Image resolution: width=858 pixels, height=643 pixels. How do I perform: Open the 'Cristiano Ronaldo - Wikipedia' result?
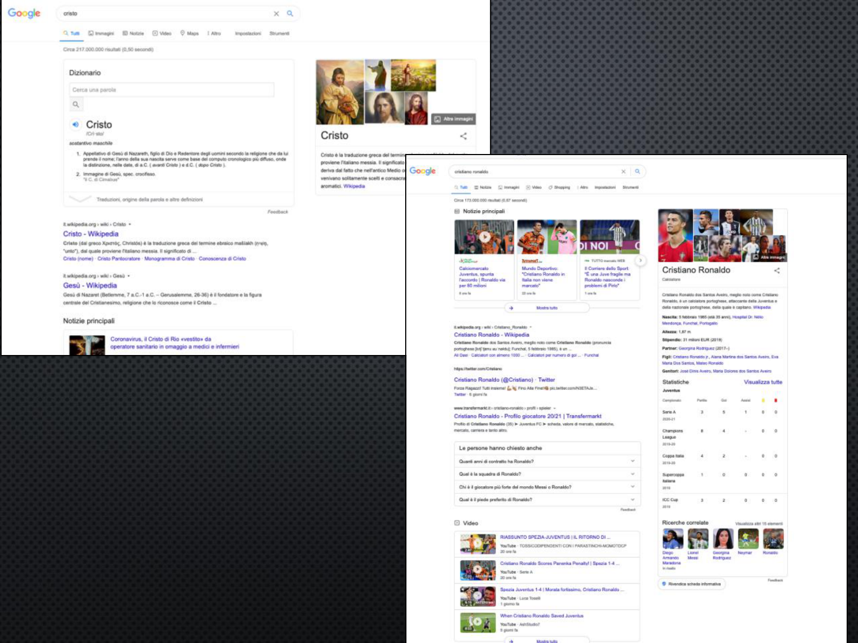(491, 335)
